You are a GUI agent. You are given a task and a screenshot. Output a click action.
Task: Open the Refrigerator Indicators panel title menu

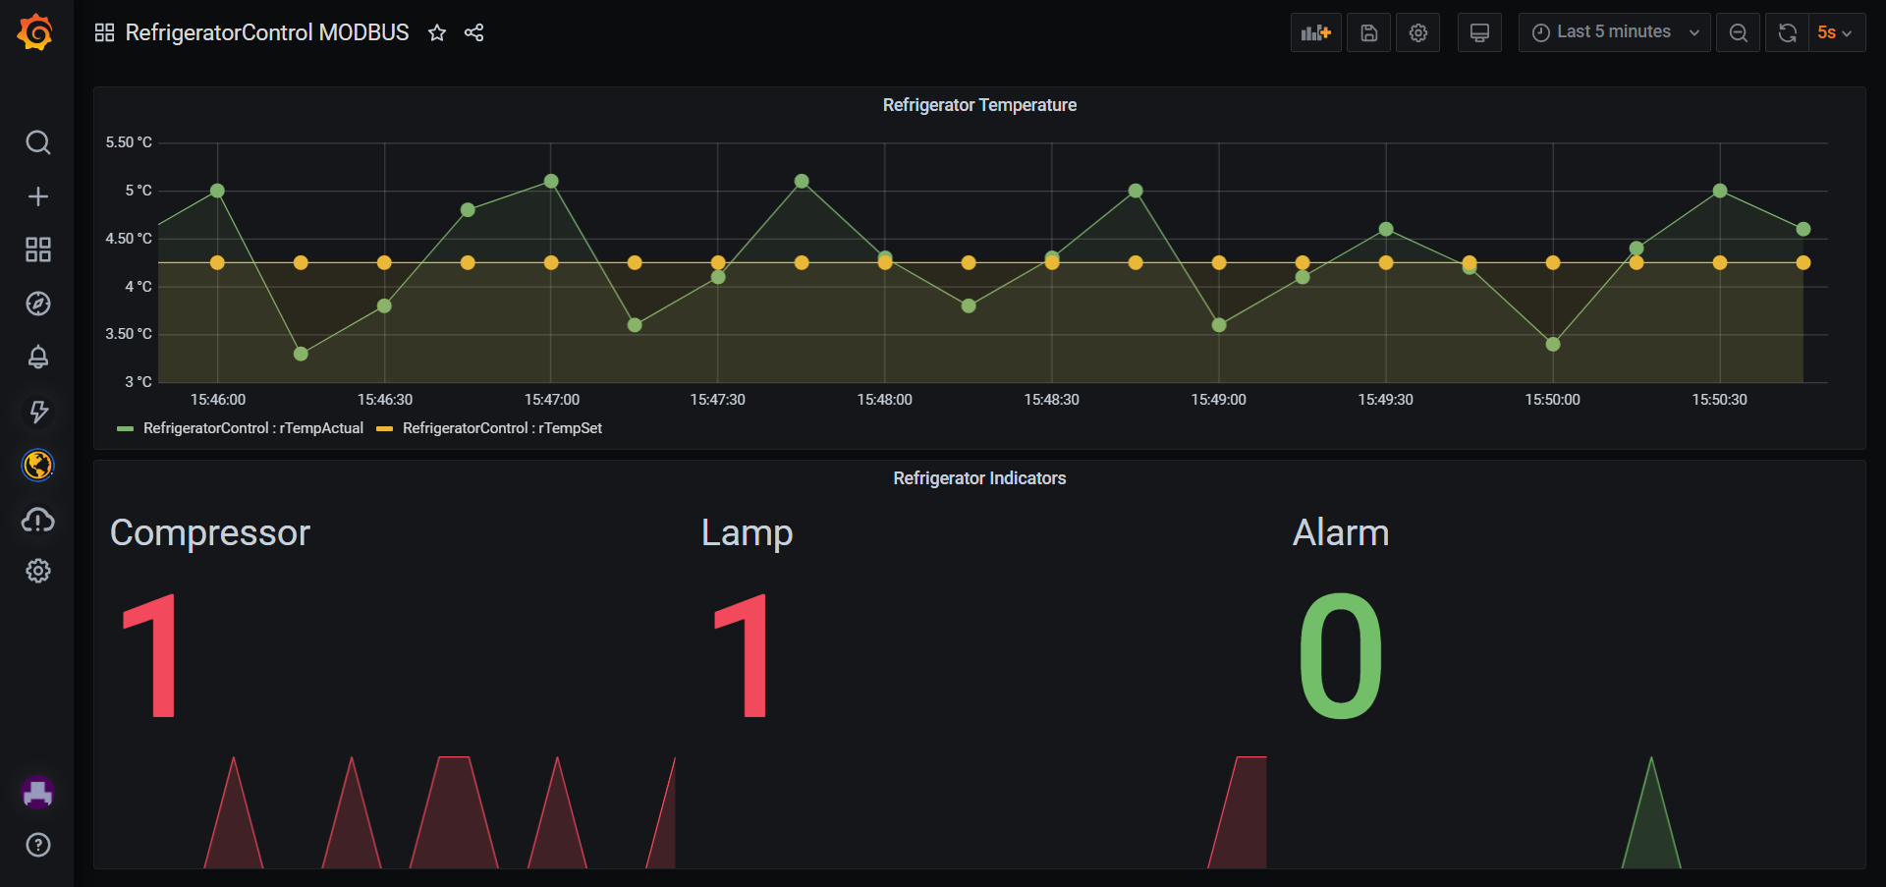pyautogui.click(x=979, y=478)
